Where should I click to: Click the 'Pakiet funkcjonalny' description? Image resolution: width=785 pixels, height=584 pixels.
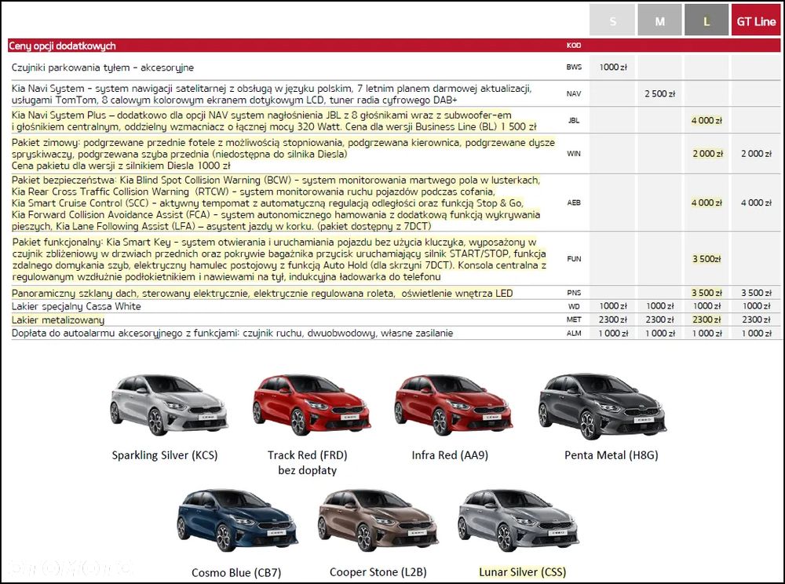(279, 259)
